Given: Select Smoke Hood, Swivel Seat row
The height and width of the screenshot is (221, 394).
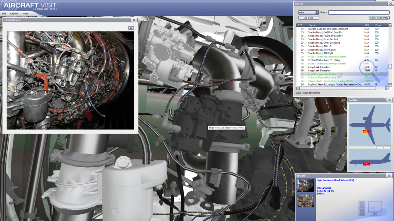Looking at the screenshot, I should coord(342,50).
